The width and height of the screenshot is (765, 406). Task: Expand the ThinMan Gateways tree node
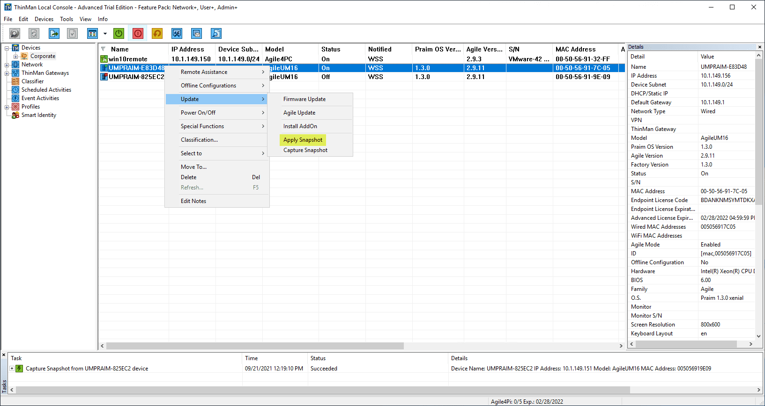(x=7, y=73)
